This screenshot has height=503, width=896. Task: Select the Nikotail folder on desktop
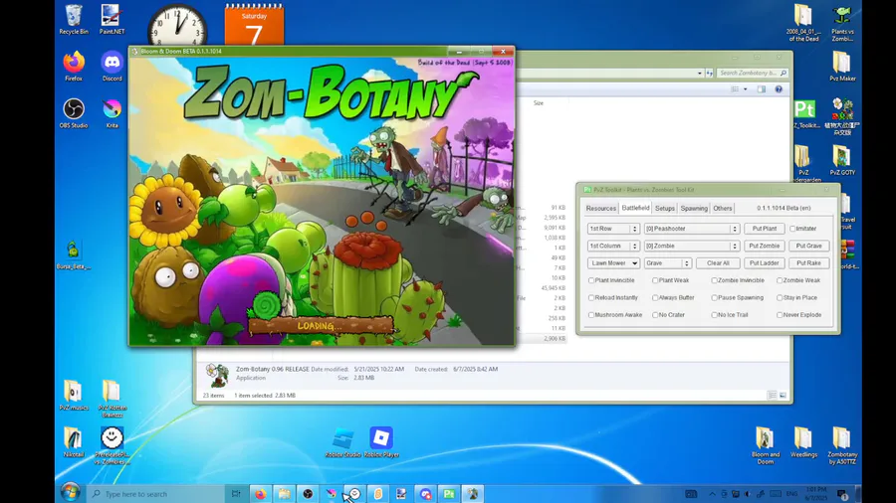(x=74, y=442)
